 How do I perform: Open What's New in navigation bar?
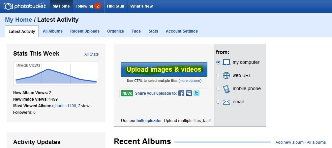tap(141, 6)
